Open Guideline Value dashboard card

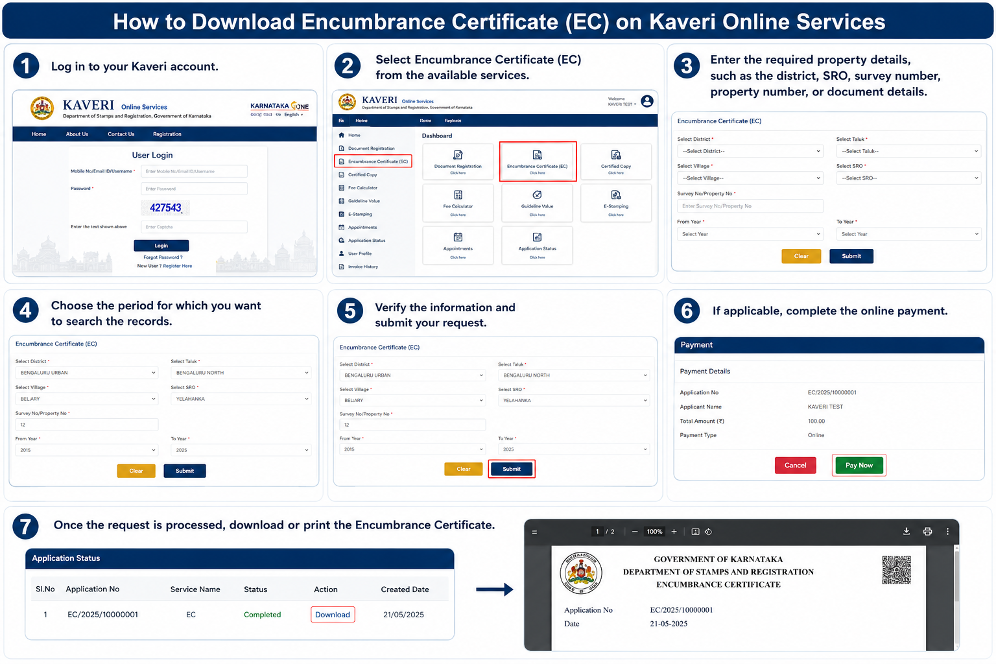pos(537,203)
